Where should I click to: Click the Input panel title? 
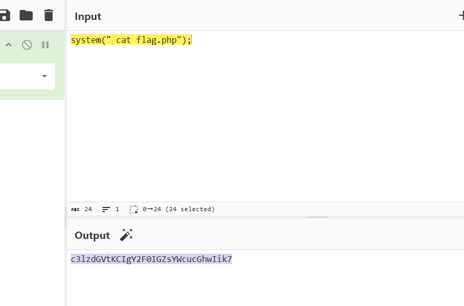tap(88, 16)
